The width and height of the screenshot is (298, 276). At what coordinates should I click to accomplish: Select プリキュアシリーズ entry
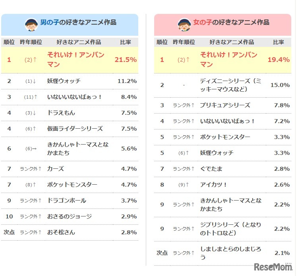coord(225,105)
